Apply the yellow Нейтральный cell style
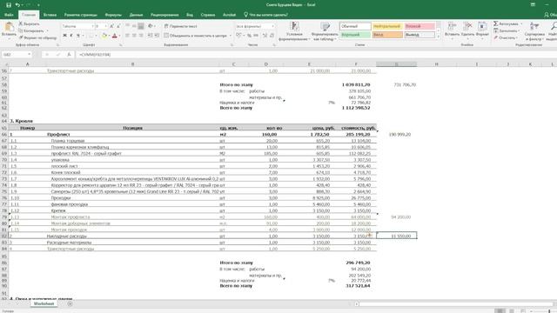The width and height of the screenshot is (557, 313). 387,26
